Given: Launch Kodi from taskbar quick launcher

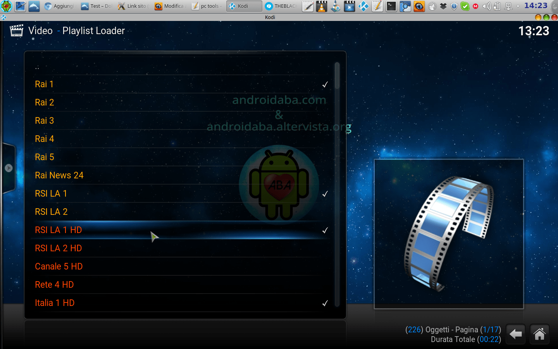Looking at the screenshot, I should tap(363, 6).
